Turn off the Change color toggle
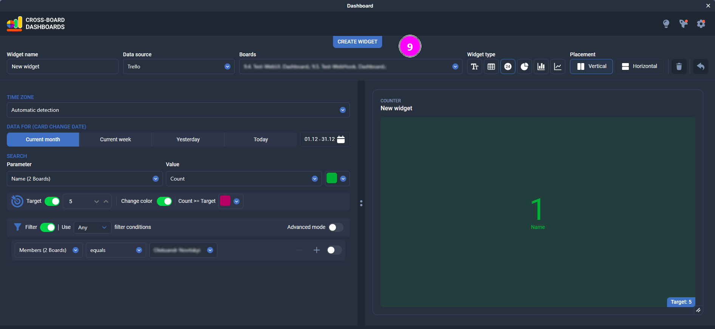 coord(164,201)
